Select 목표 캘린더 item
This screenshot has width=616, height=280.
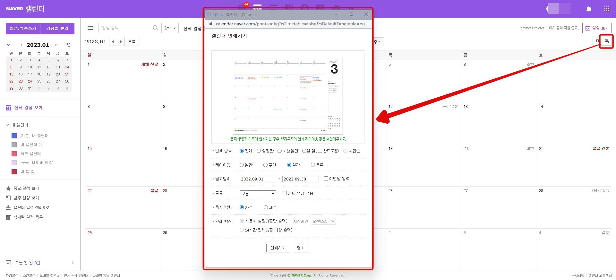(x=30, y=154)
